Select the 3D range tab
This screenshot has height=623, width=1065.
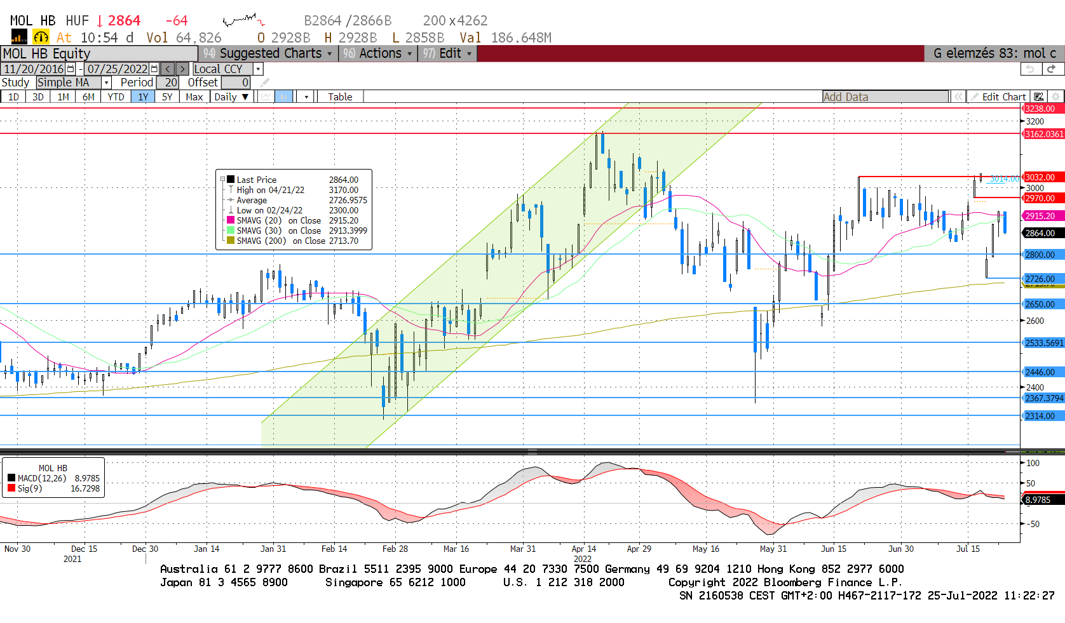(x=38, y=97)
